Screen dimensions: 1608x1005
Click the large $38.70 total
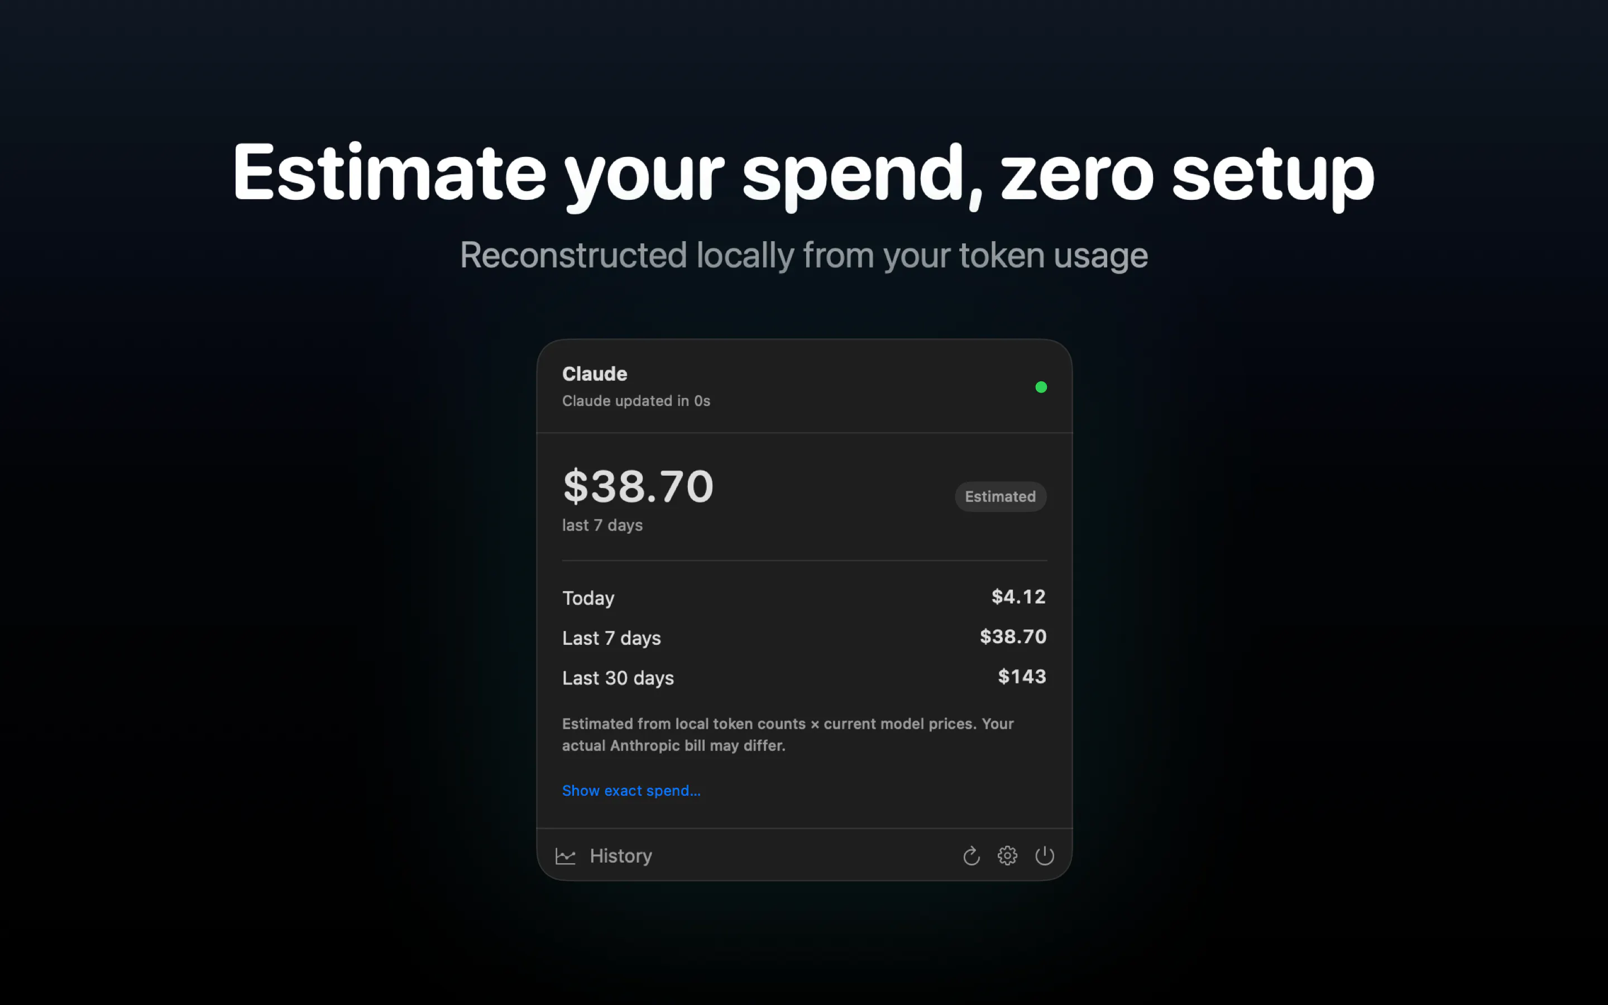pos(638,486)
